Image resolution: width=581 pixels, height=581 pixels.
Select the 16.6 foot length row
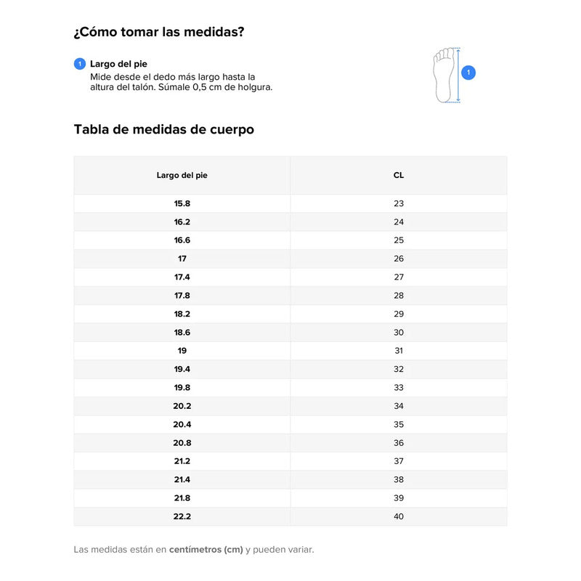(x=182, y=240)
